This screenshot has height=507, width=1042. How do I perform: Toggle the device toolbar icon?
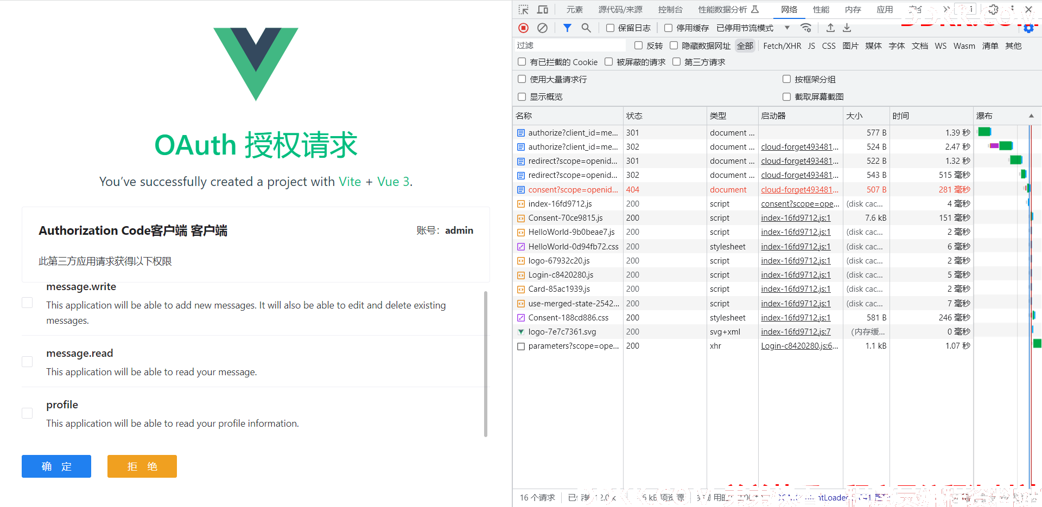[x=542, y=9]
